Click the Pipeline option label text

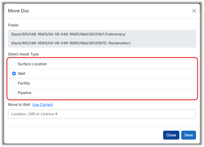[25, 93]
